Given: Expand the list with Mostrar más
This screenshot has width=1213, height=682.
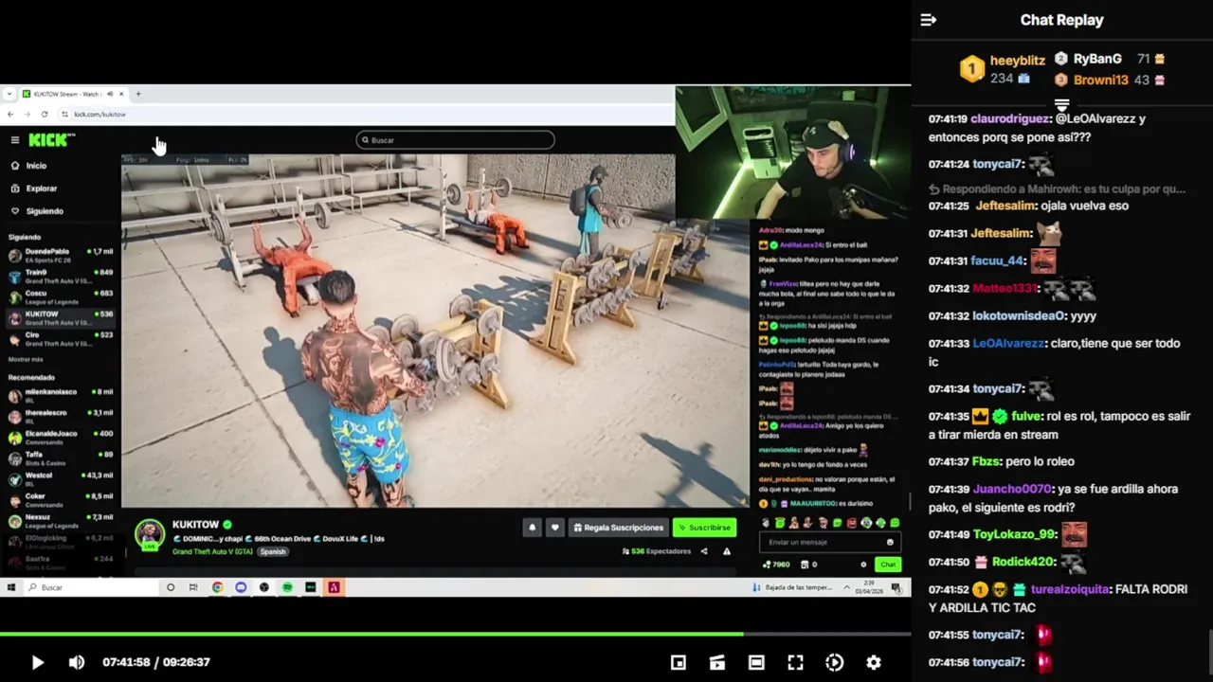Looking at the screenshot, I should [26, 360].
